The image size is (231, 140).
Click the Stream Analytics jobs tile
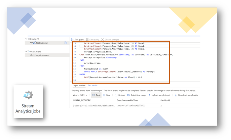[28, 102]
